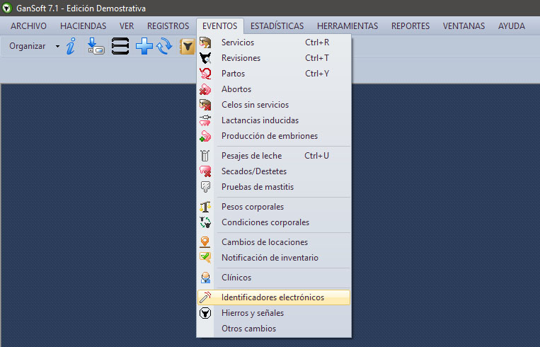
Task: Click the black stacked-rows toolbar icon
Action: (x=120, y=46)
